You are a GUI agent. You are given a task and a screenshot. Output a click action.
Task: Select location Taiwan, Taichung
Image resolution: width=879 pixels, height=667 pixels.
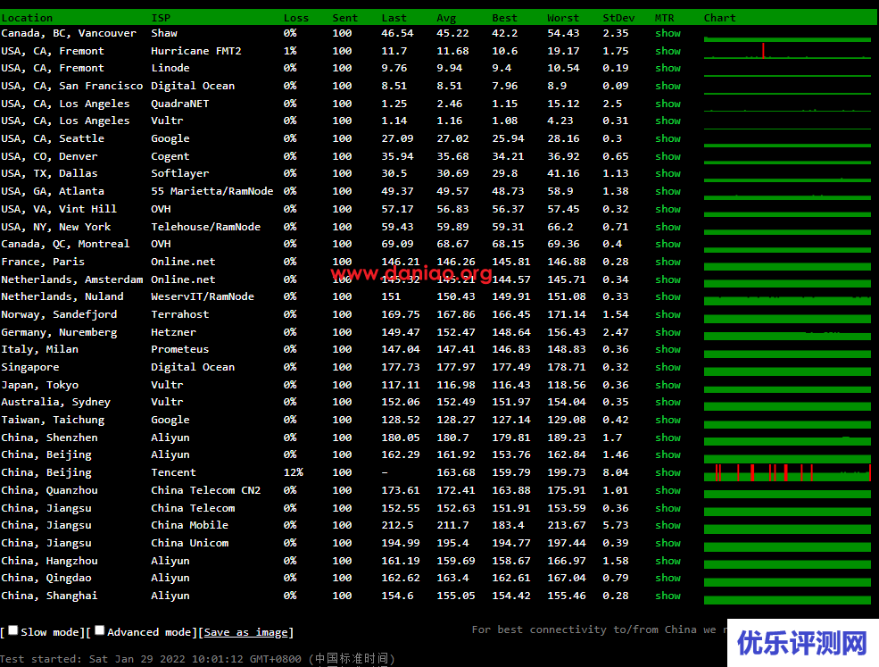[53, 421]
